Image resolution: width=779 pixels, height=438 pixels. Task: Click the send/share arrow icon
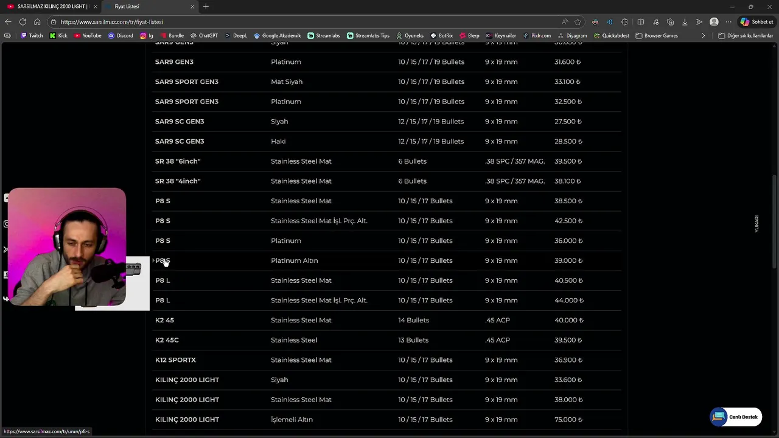tap(699, 22)
